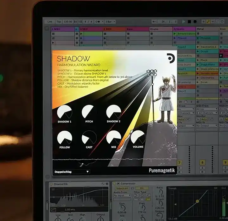228x221 pixels.
Task: Select the Metal track header
Action: coord(207,29)
